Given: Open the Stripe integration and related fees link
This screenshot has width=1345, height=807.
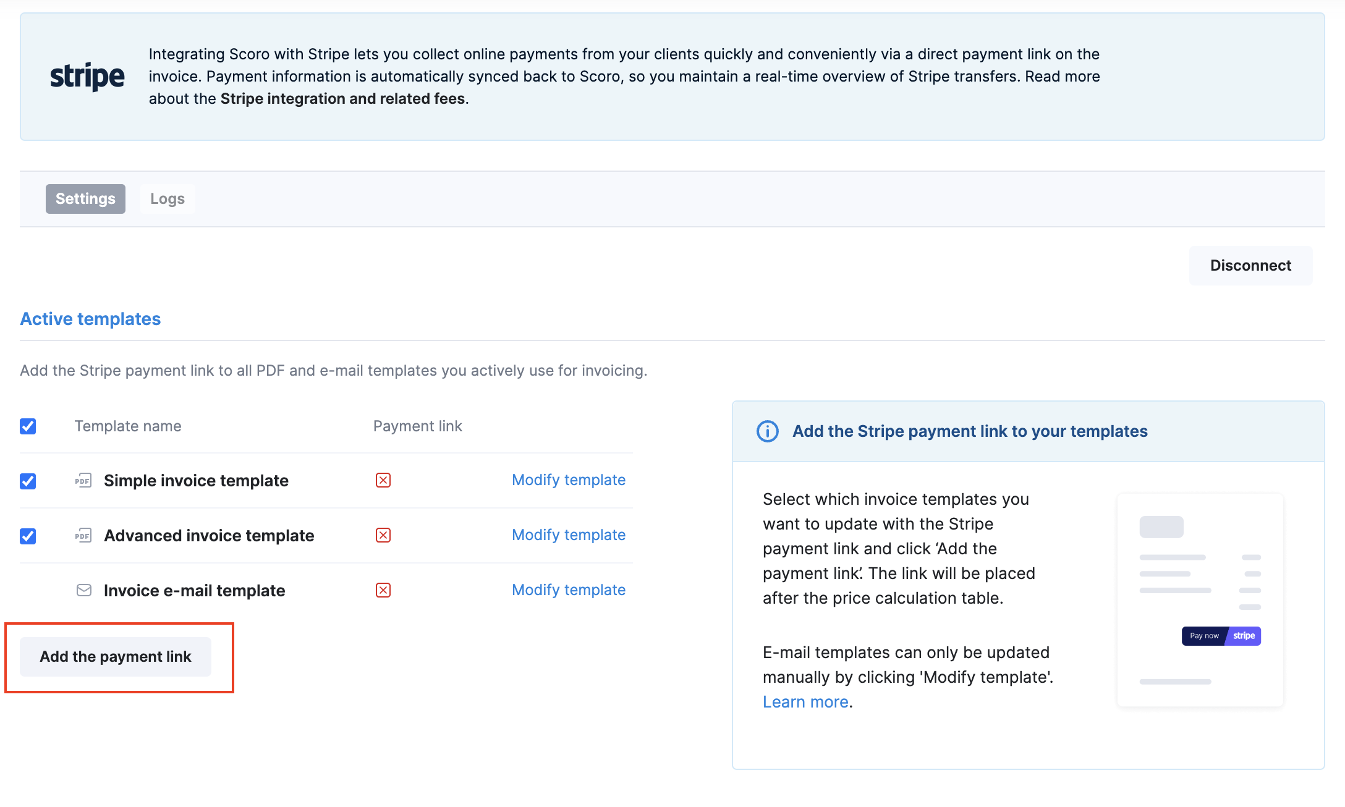Looking at the screenshot, I should coord(343,99).
